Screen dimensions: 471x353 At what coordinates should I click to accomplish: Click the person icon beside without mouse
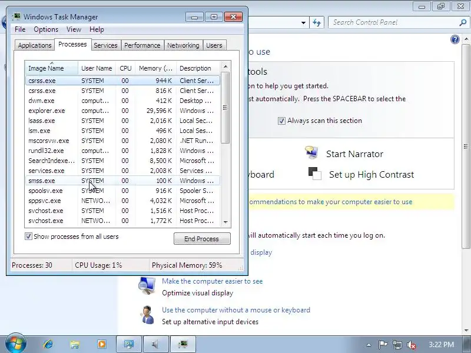(147, 315)
